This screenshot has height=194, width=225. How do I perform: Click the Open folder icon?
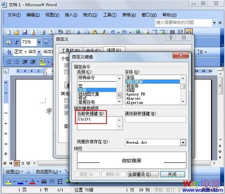16,33
